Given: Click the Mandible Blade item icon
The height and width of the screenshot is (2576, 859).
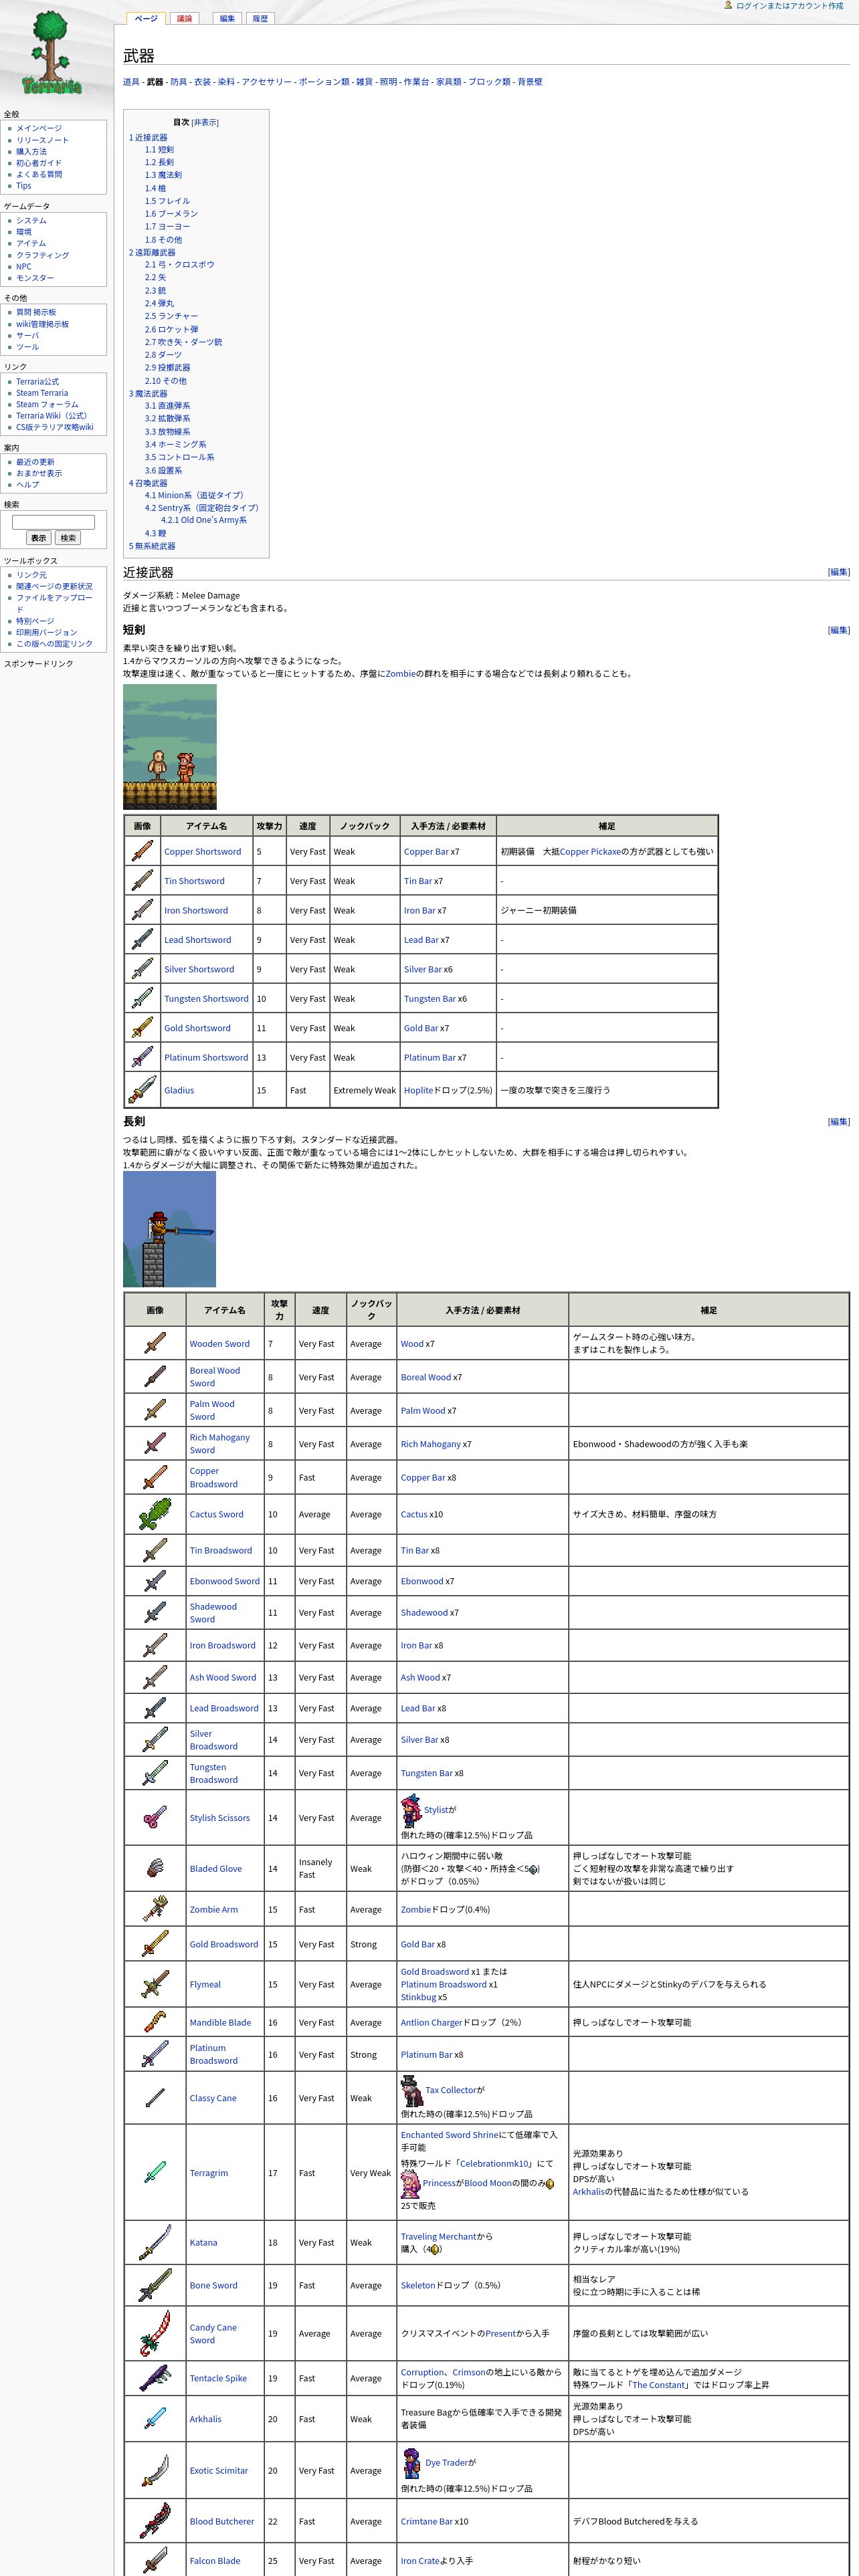Looking at the screenshot, I should pyautogui.click(x=155, y=2022).
